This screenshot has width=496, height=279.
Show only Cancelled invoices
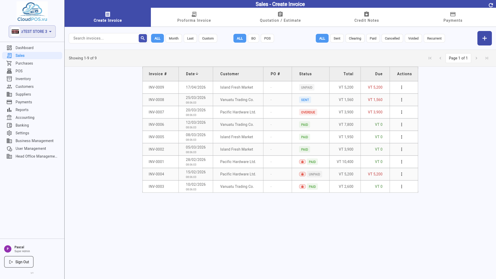coord(392,38)
